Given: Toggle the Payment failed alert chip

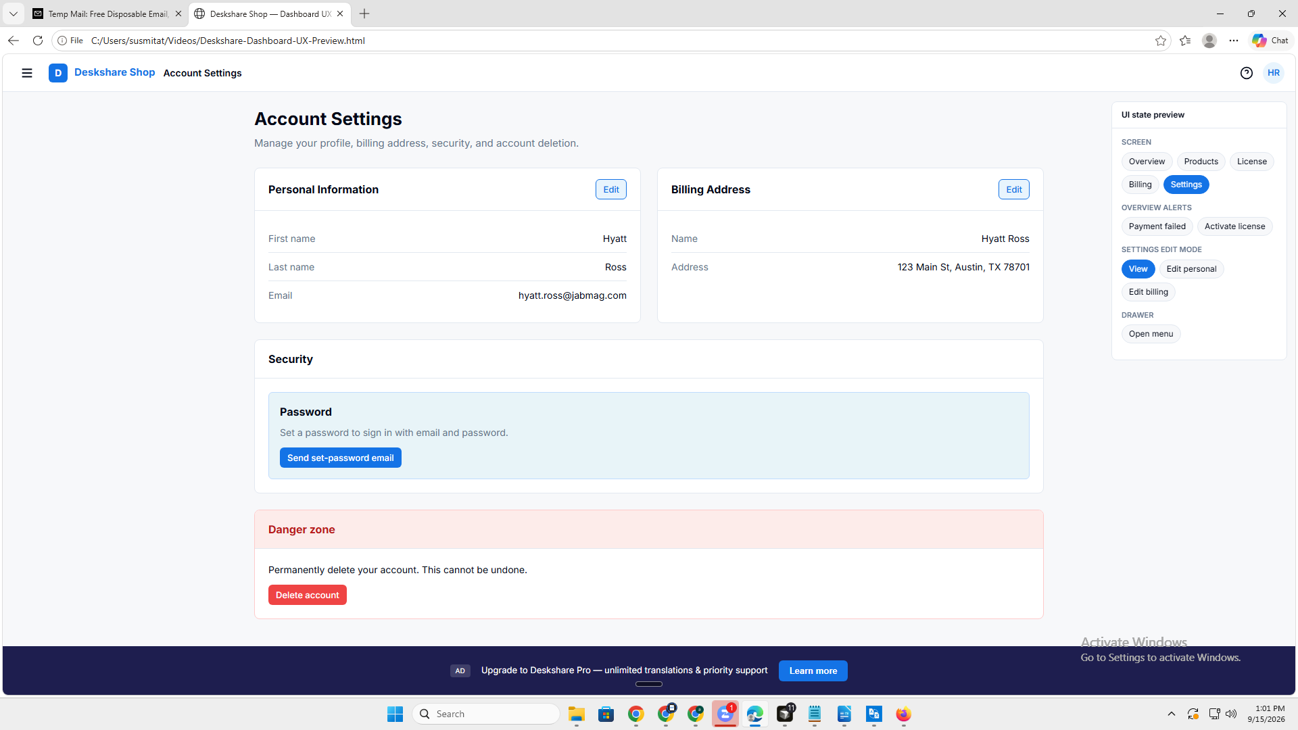Looking at the screenshot, I should pos(1157,226).
